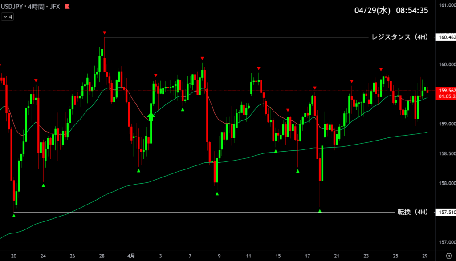Screen dimensions: 456x261
Task: Expand the collapsed indicators legend showing 4
Action: tap(8, 17)
